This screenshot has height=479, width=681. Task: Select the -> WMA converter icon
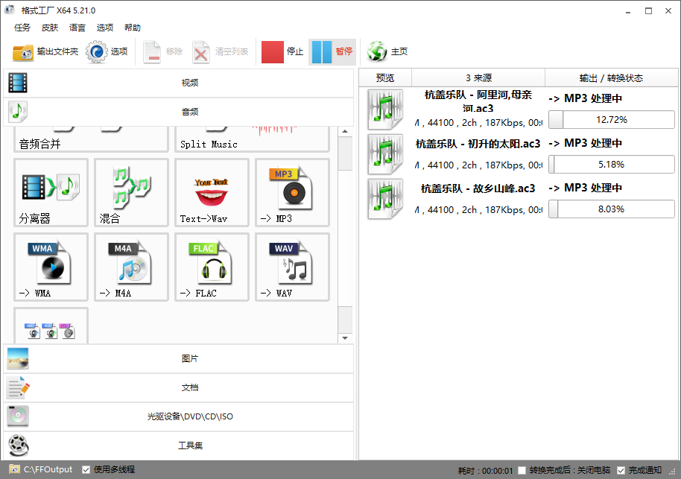pyautogui.click(x=51, y=267)
